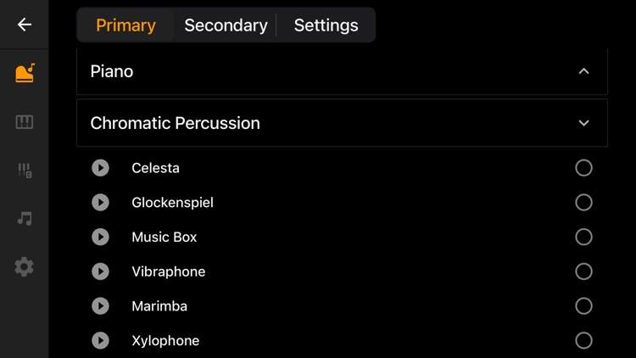Screen dimensions: 636x358
Task: Collapse the Chromatic Percussion chevron
Action: [x=583, y=123]
